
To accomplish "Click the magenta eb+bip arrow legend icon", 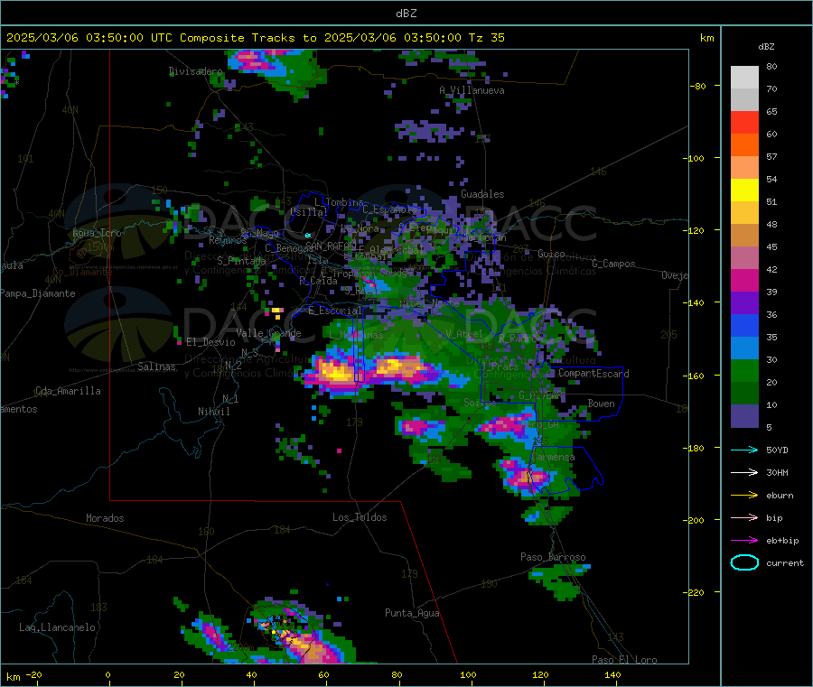I will coord(744,541).
